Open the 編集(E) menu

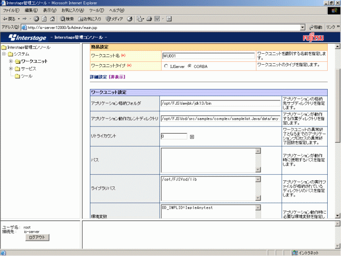[x=31, y=10]
